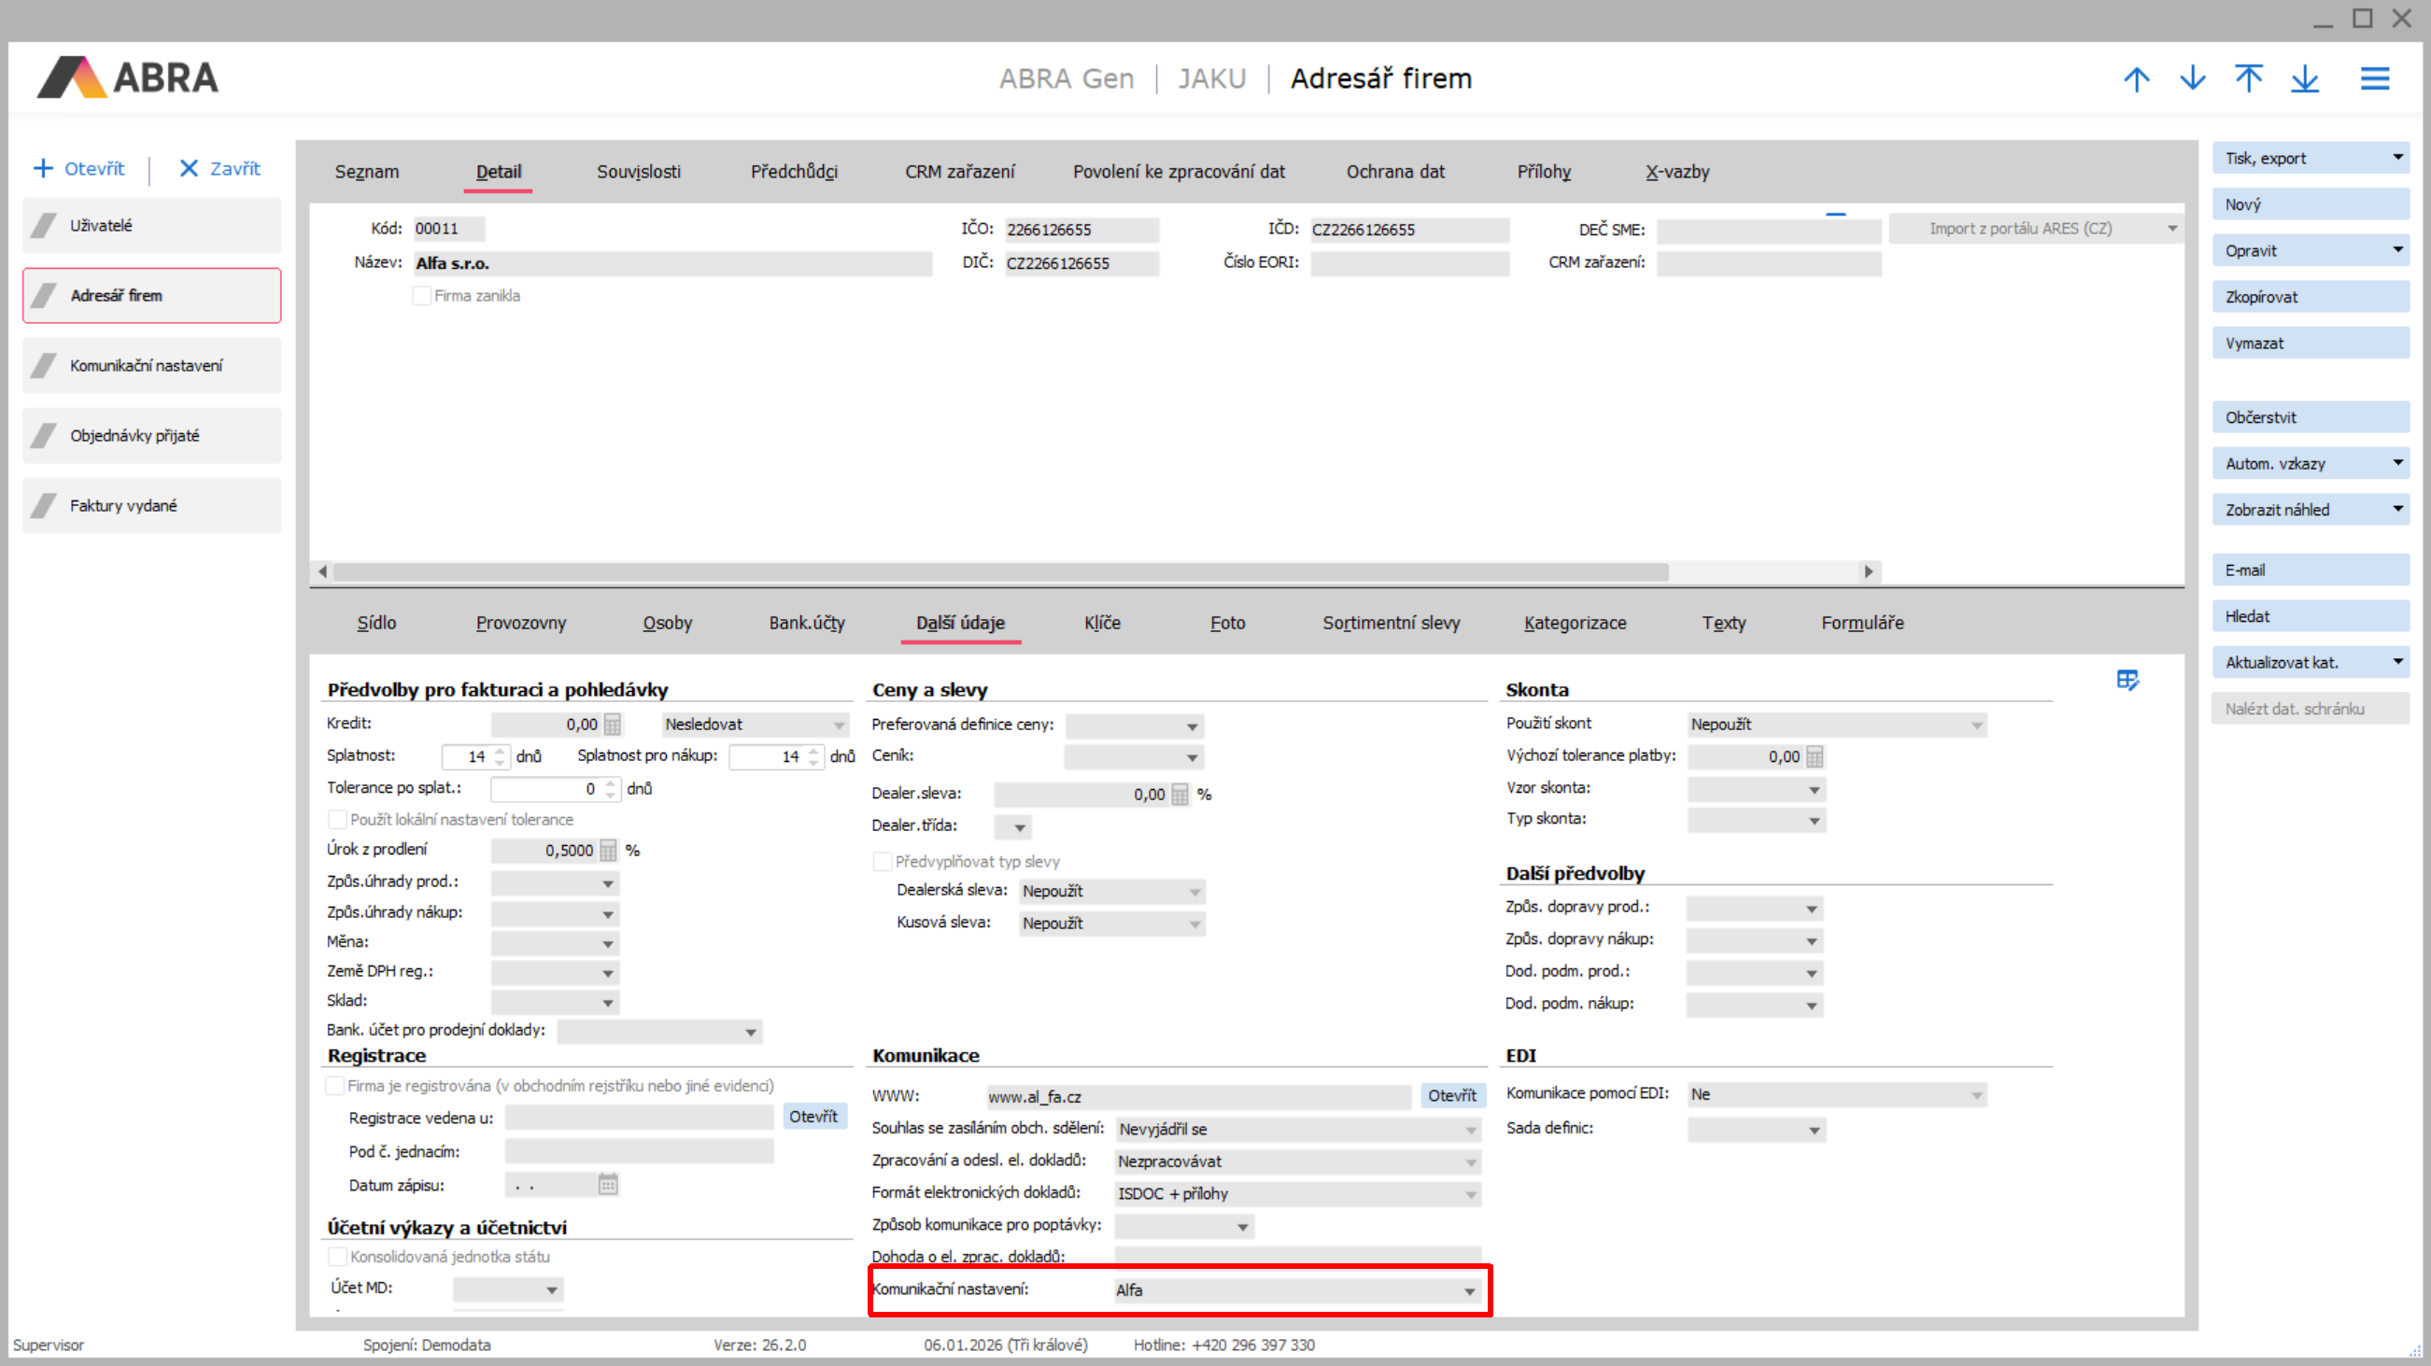The width and height of the screenshot is (2431, 1366).
Task: Expand the Komunikační nastavení dropdown
Action: tap(1469, 1291)
